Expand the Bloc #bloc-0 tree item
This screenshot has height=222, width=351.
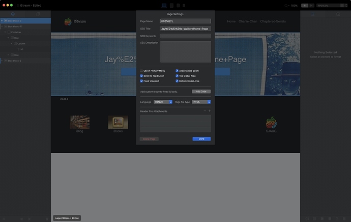coord(2,21)
